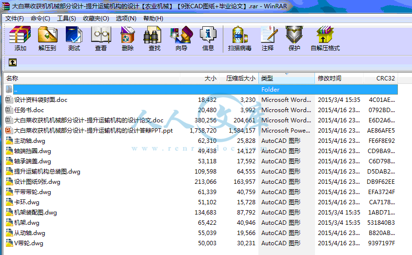The image size is (412, 255).
Task: Click the Word icon of 任务书.doc
Action: pos(9,110)
